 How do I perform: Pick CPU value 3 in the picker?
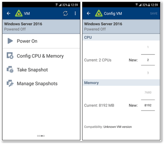pyautogui.click(x=148, y=73)
